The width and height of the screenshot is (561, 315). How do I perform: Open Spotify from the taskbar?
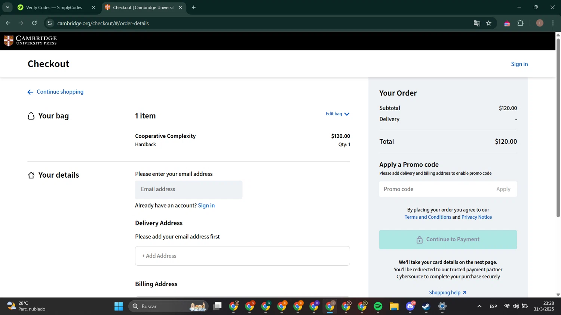click(378, 306)
